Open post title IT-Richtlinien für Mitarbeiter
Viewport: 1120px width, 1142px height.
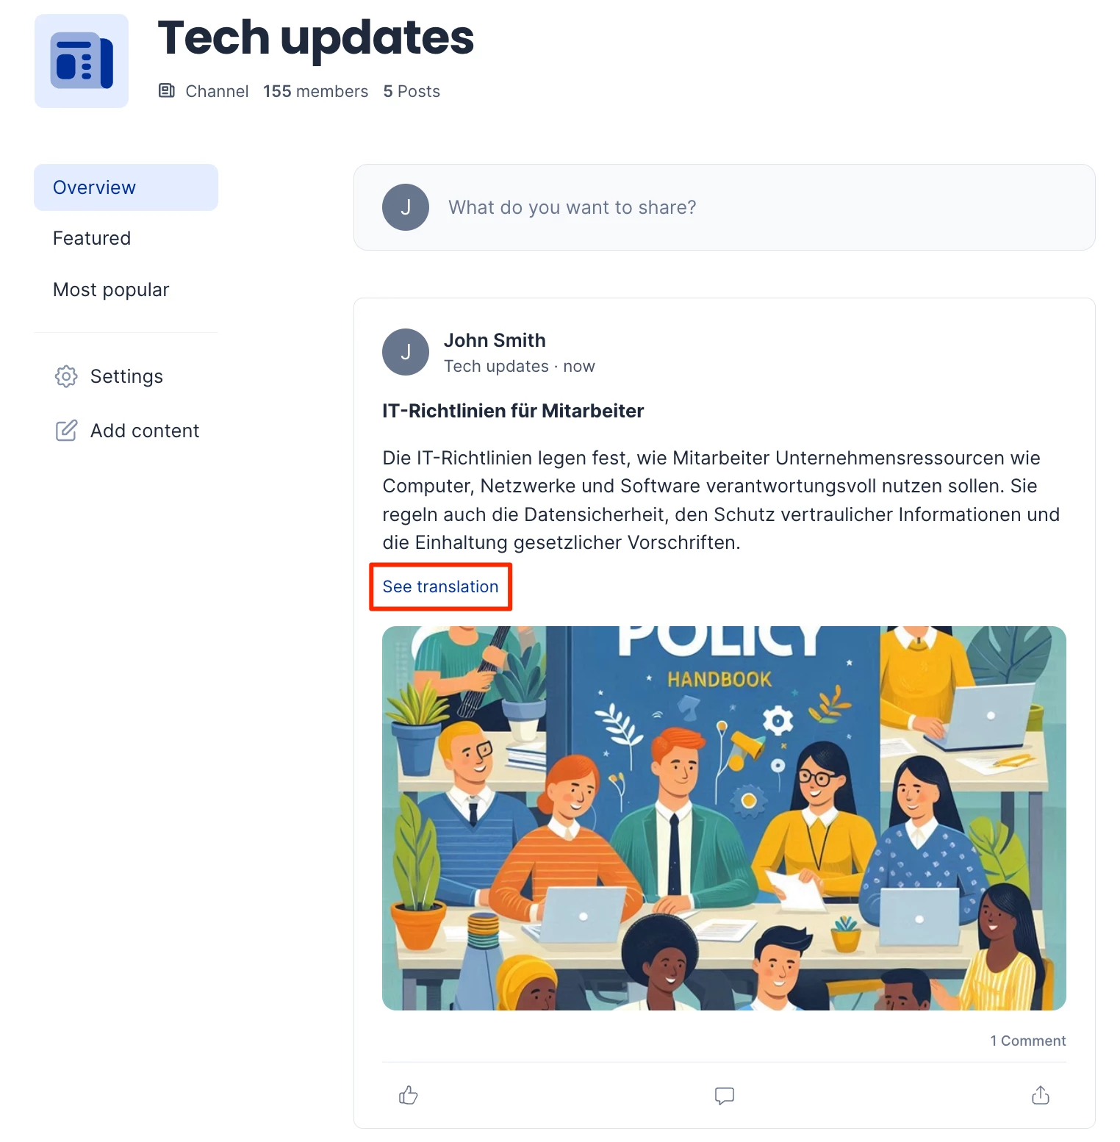[513, 411]
